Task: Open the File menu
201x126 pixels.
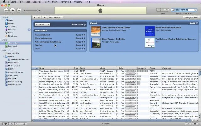Action: (x=21, y=2)
